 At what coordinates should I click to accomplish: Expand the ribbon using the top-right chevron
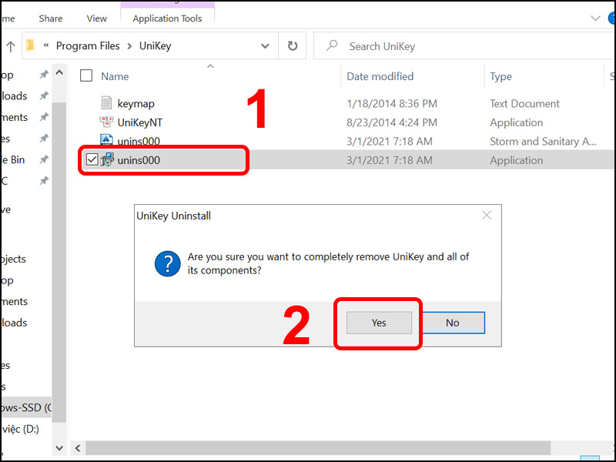[x=594, y=18]
